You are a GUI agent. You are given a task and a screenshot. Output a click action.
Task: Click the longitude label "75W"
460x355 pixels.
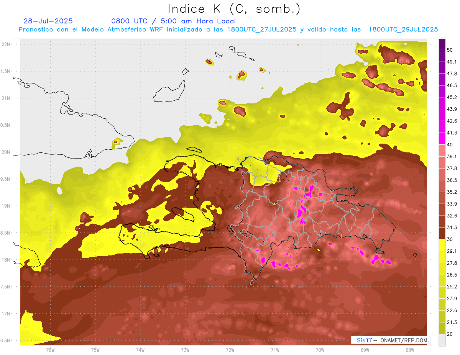pyautogui.click(x=95, y=350)
